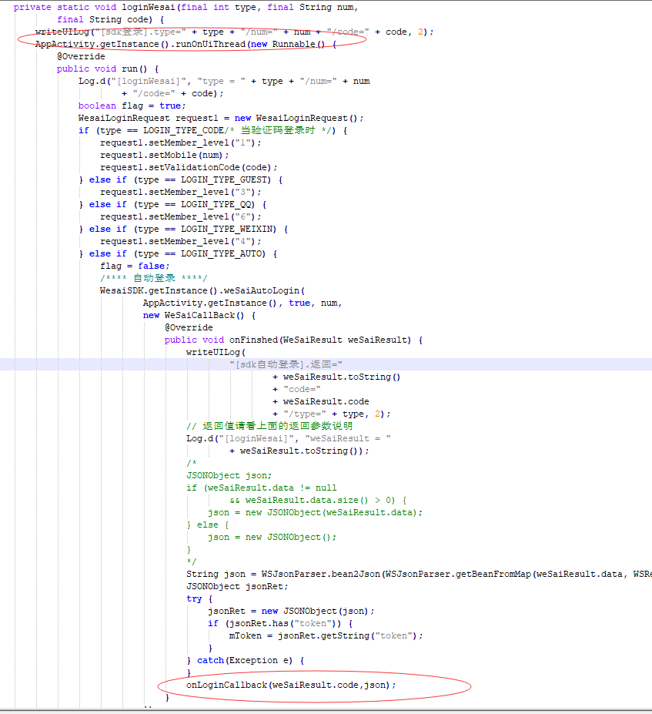Click the onFinshed(WeSaiResult weSaiResult) method line

pyautogui.click(x=293, y=339)
